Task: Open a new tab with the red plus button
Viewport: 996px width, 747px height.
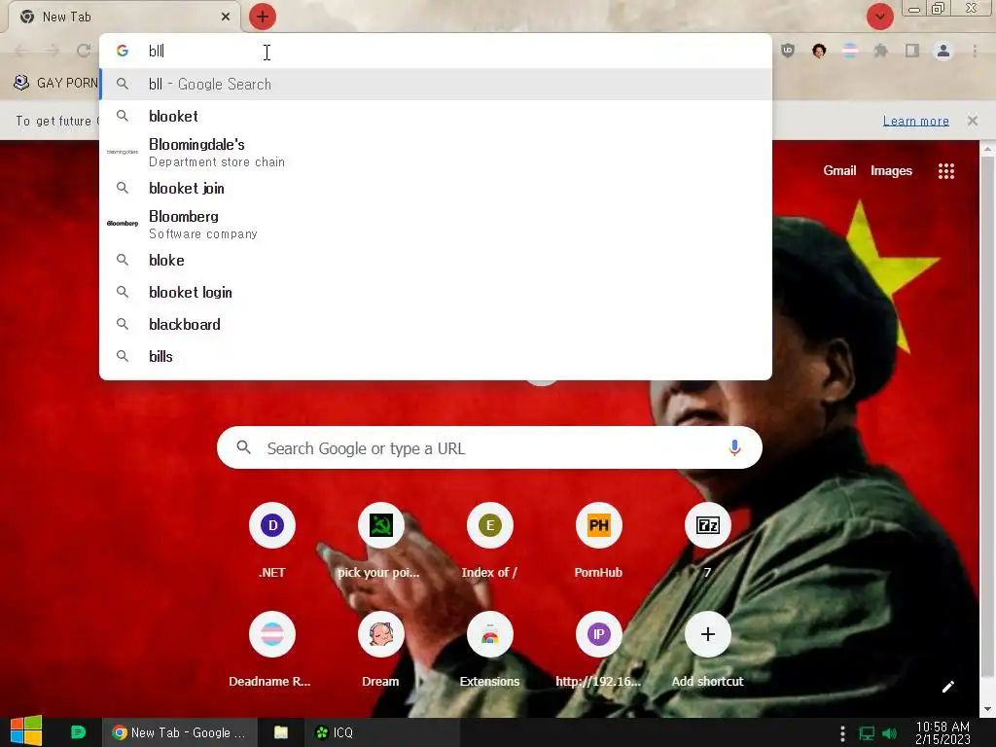Action: (x=263, y=17)
